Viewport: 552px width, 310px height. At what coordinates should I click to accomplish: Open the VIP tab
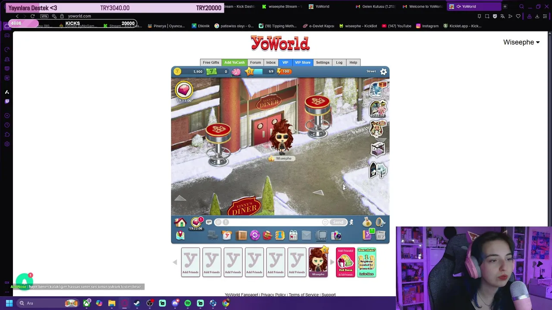285,62
